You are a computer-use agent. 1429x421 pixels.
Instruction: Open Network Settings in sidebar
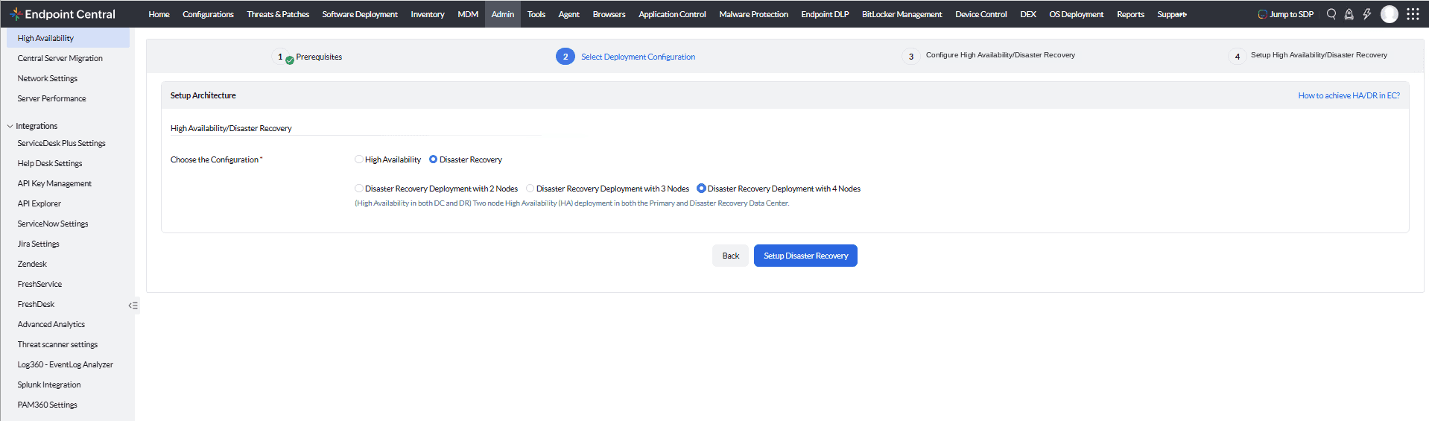pyautogui.click(x=48, y=78)
